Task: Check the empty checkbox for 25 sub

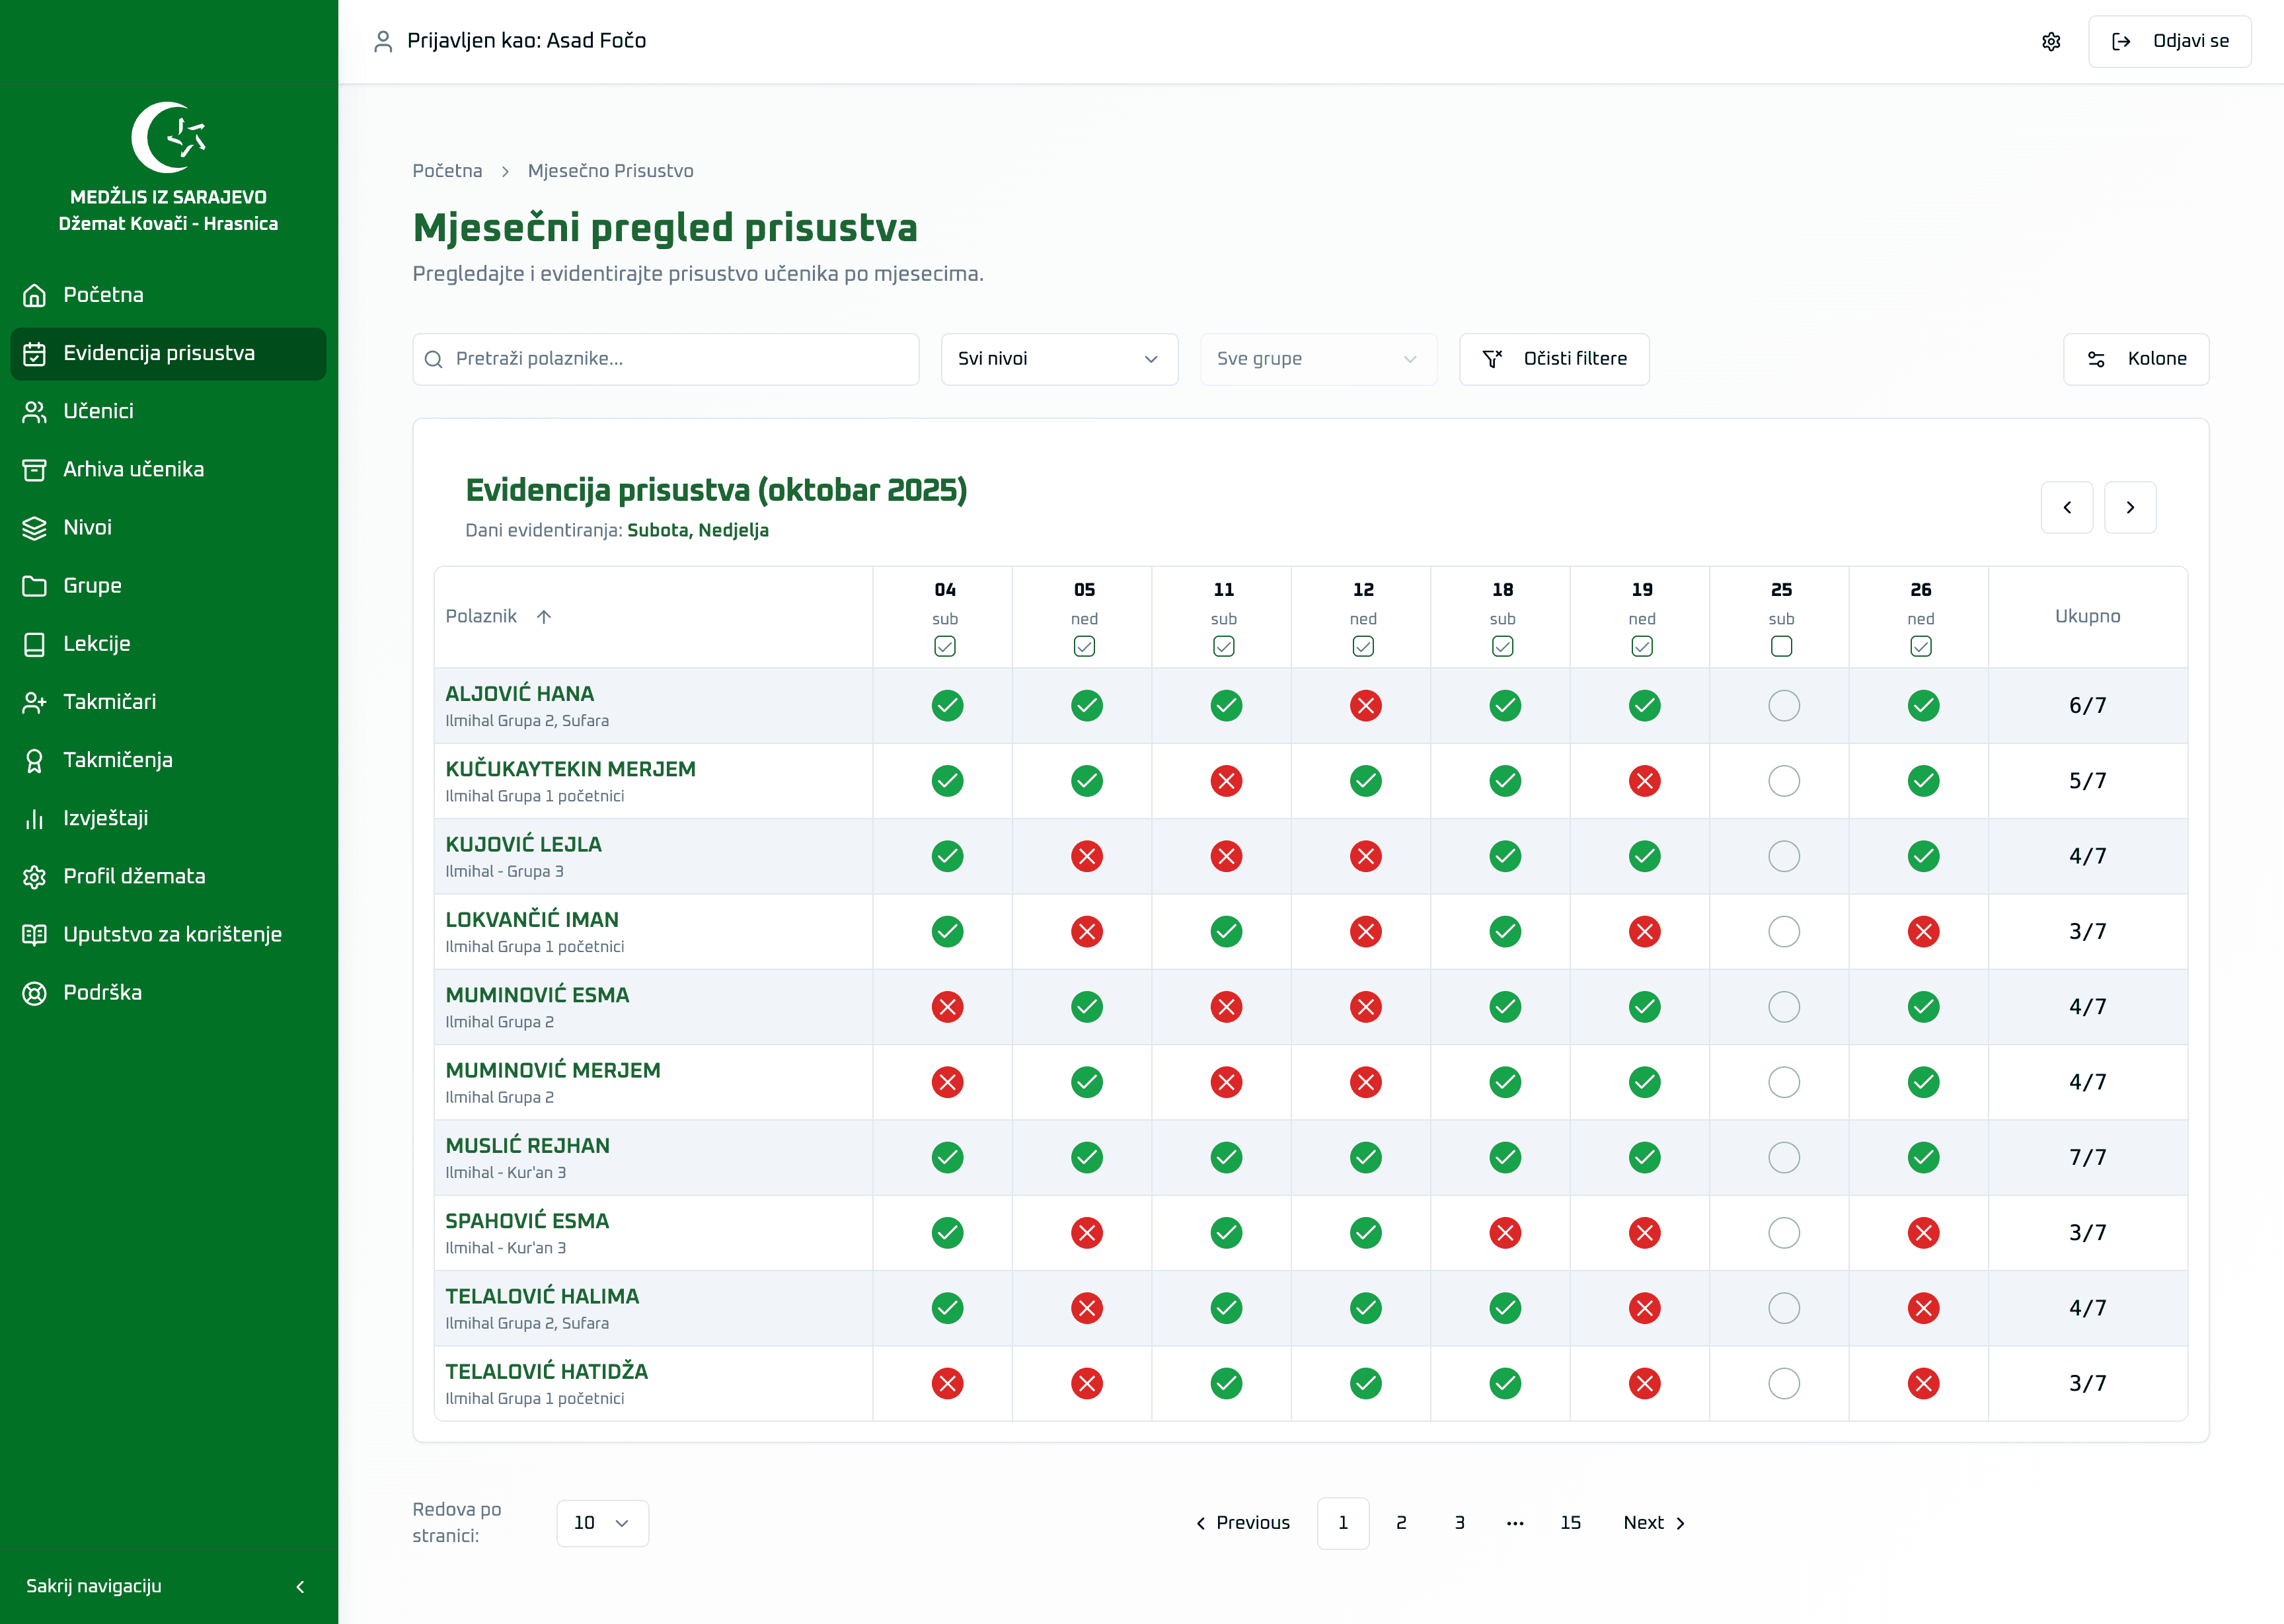Action: pyautogui.click(x=1781, y=647)
